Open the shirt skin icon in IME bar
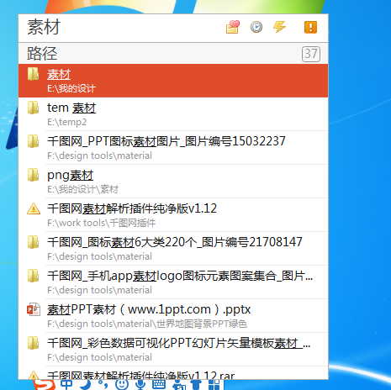The height and width of the screenshot is (390, 391). click(196, 385)
